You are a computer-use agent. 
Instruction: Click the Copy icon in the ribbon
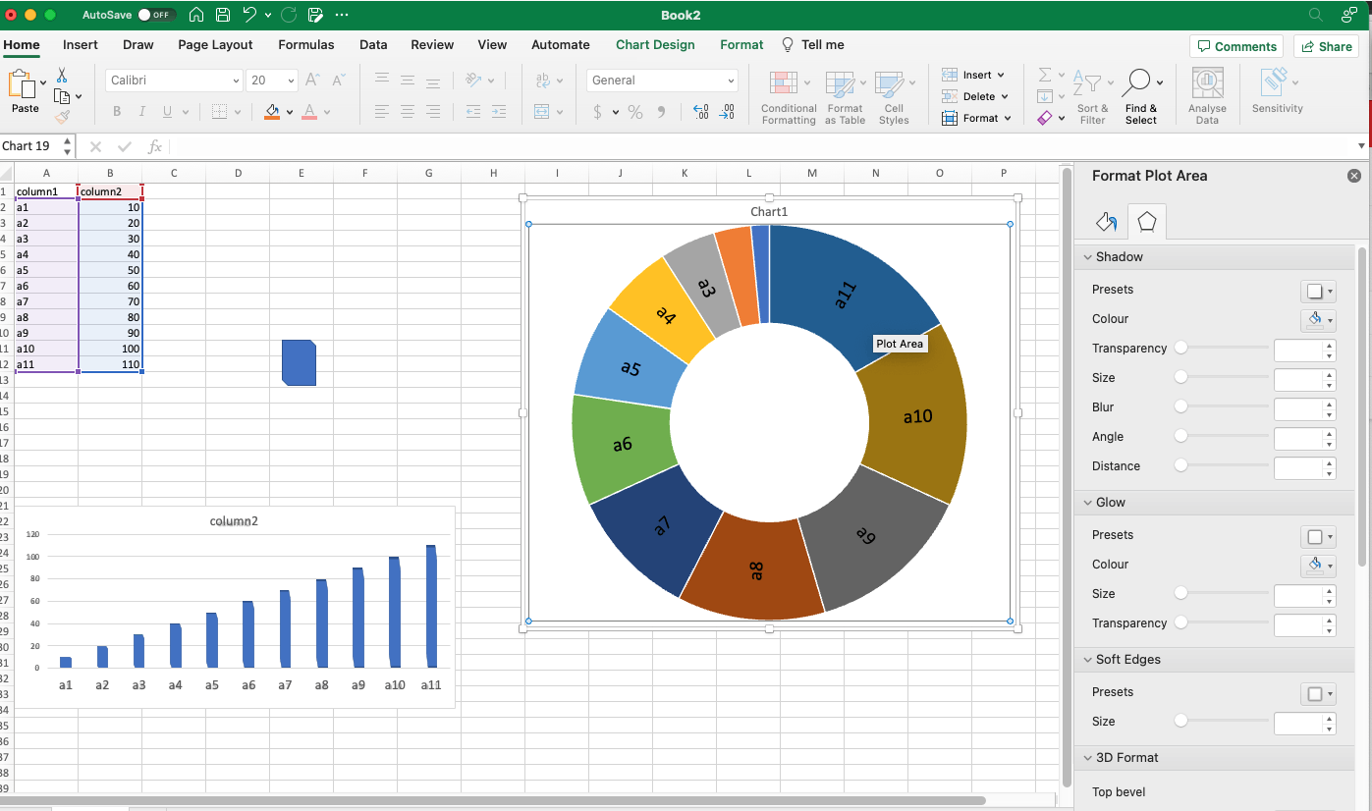tap(62, 96)
